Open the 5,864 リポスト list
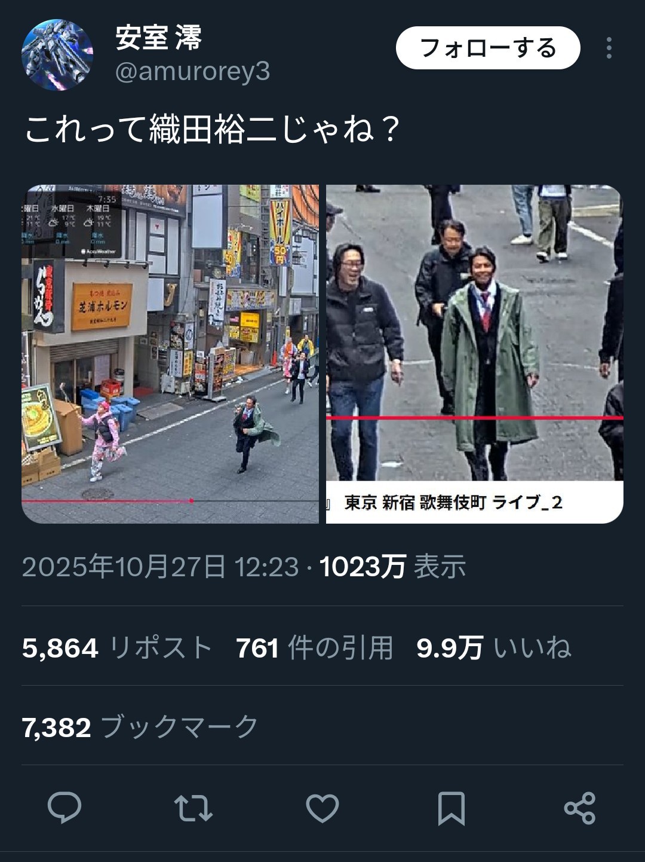The width and height of the screenshot is (645, 862). tap(117, 648)
